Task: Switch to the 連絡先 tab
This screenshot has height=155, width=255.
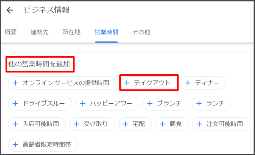Action: (40, 32)
